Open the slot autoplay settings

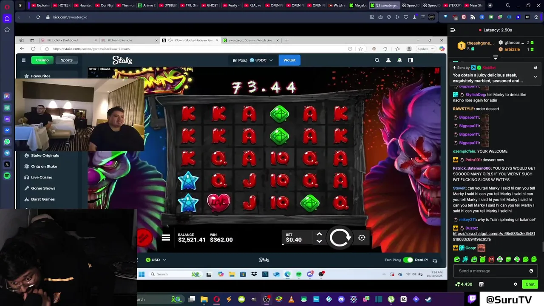tap(362, 238)
